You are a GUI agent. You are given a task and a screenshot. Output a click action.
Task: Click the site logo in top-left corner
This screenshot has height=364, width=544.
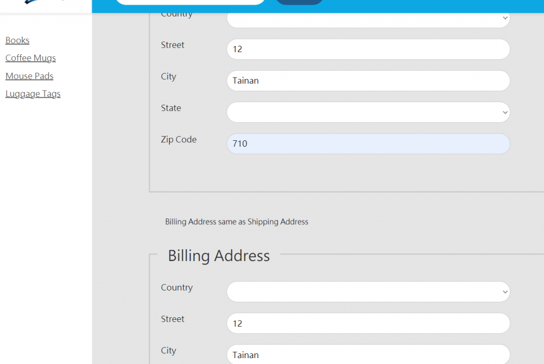45,2
